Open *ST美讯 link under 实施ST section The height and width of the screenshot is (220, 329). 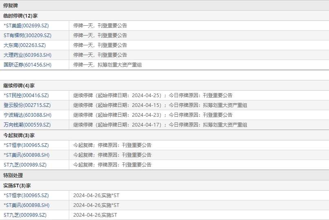26,205
